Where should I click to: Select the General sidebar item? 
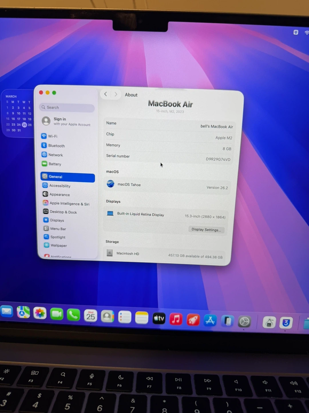pos(68,177)
